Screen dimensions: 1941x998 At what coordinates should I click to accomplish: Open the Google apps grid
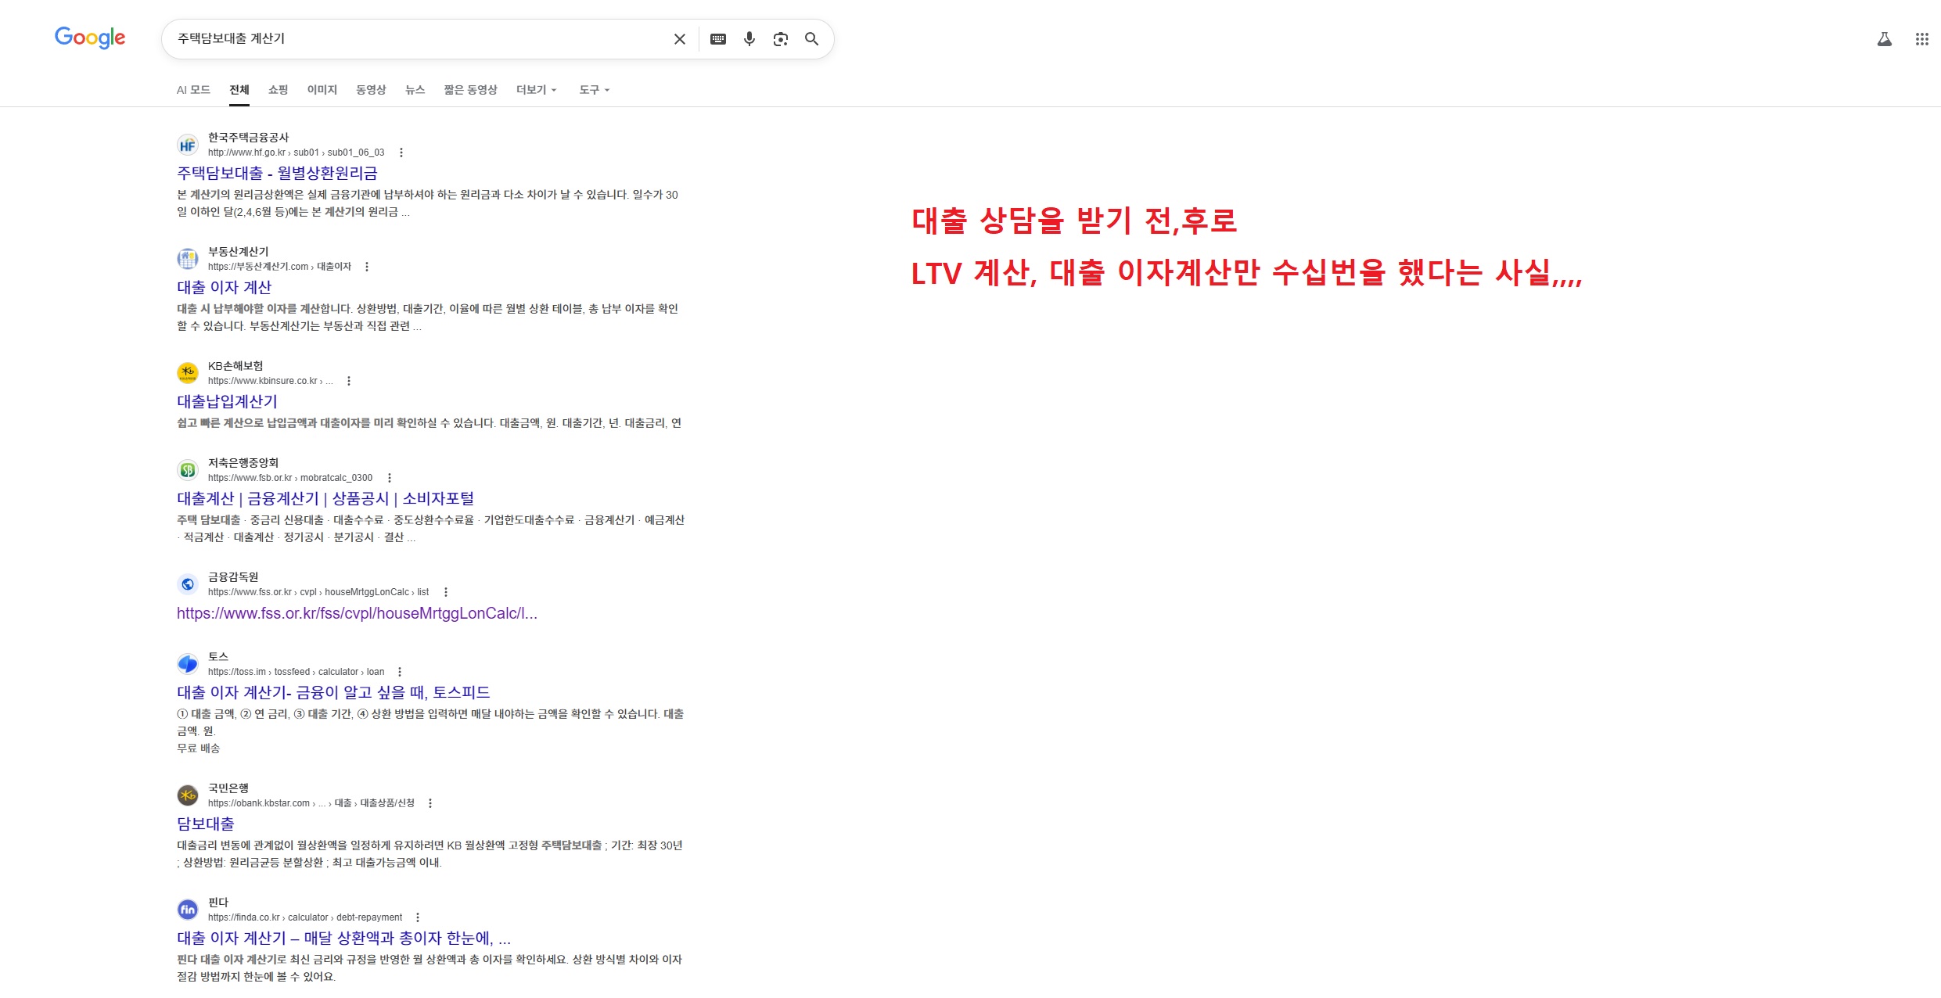[x=1922, y=39]
